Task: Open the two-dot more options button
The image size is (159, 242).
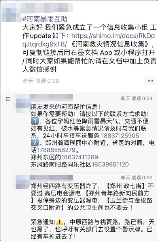Action: pyautogui.click(x=150, y=81)
